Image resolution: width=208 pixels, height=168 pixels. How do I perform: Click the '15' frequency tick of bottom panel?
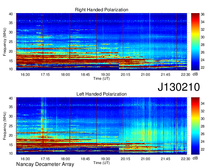click(11, 145)
